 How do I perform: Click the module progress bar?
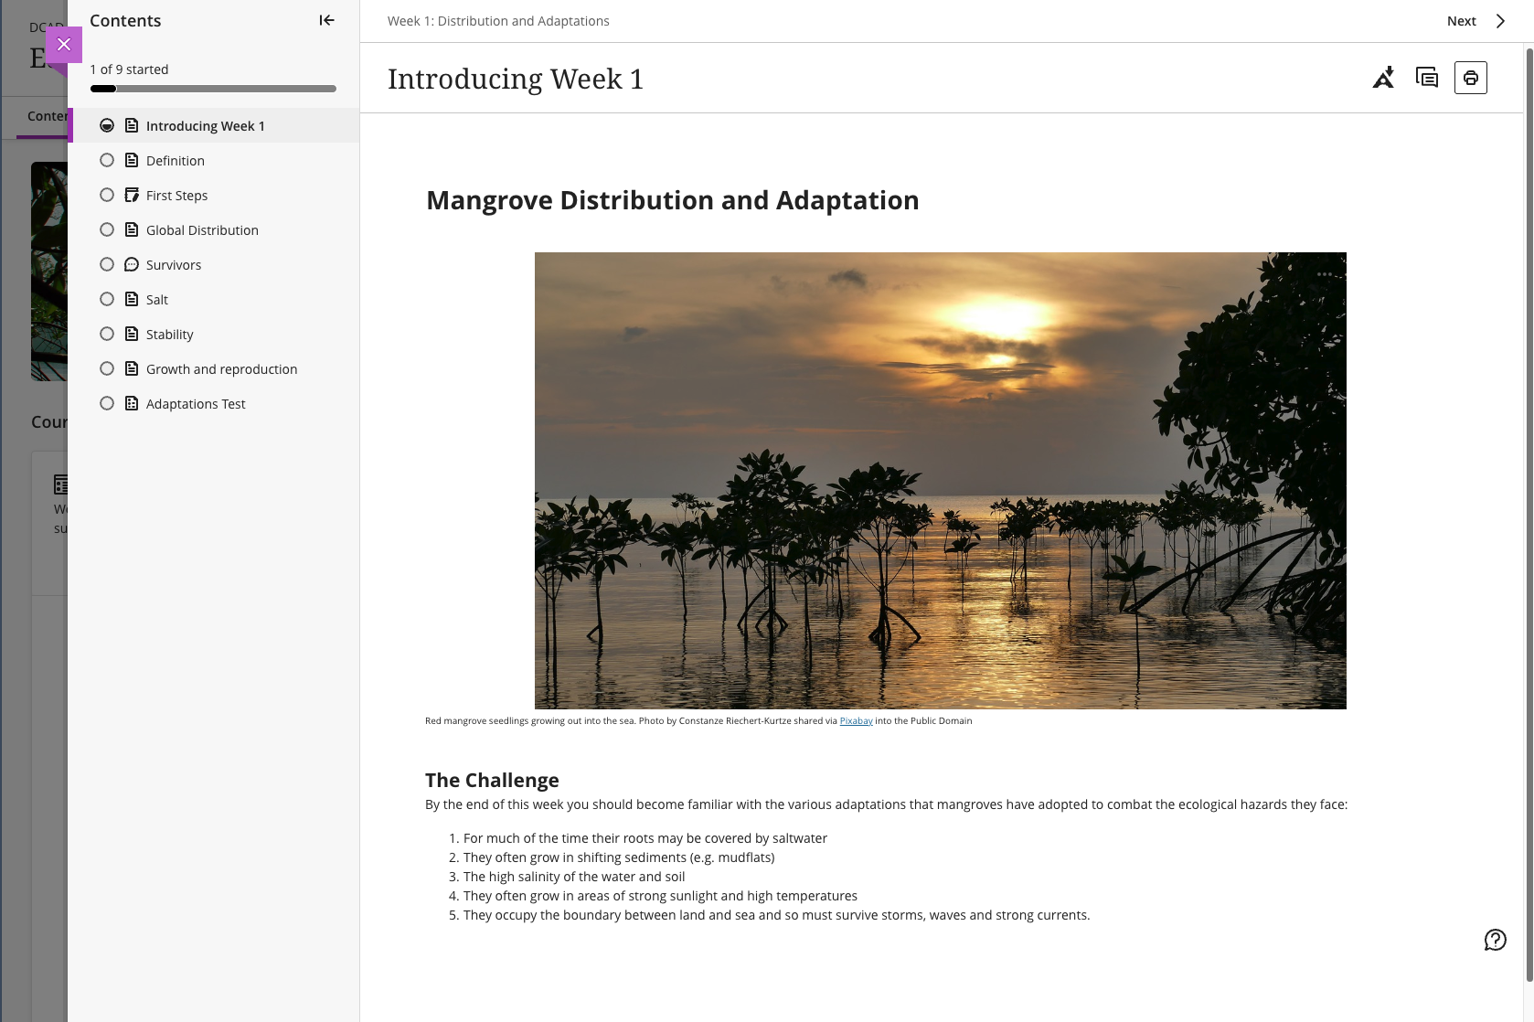coord(213,89)
